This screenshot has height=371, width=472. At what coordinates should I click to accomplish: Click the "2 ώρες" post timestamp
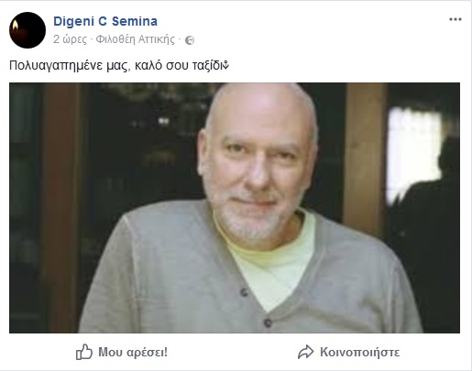click(x=70, y=39)
